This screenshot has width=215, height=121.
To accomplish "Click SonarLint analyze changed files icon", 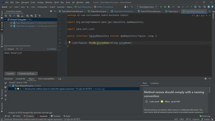I will pos(6,83).
